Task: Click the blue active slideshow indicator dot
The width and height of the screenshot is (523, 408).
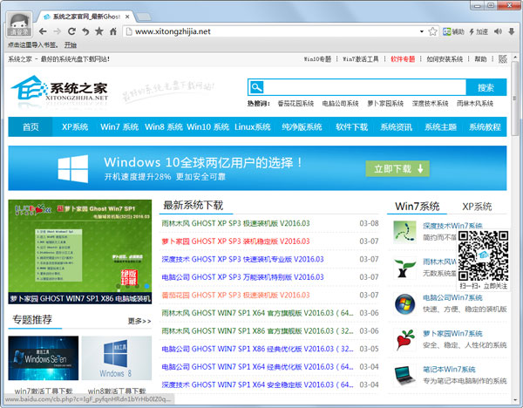Action: (x=146, y=286)
